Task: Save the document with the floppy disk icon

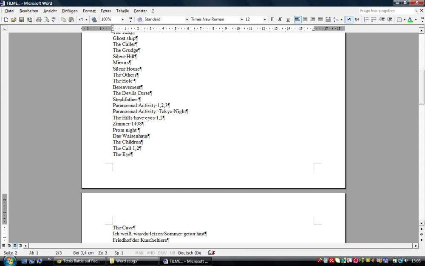Action: pyautogui.click(x=21, y=20)
